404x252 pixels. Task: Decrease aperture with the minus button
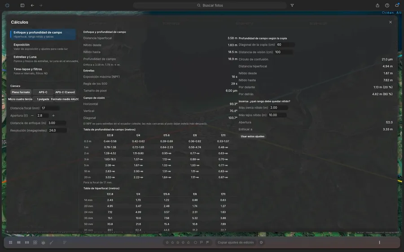coord(32,116)
